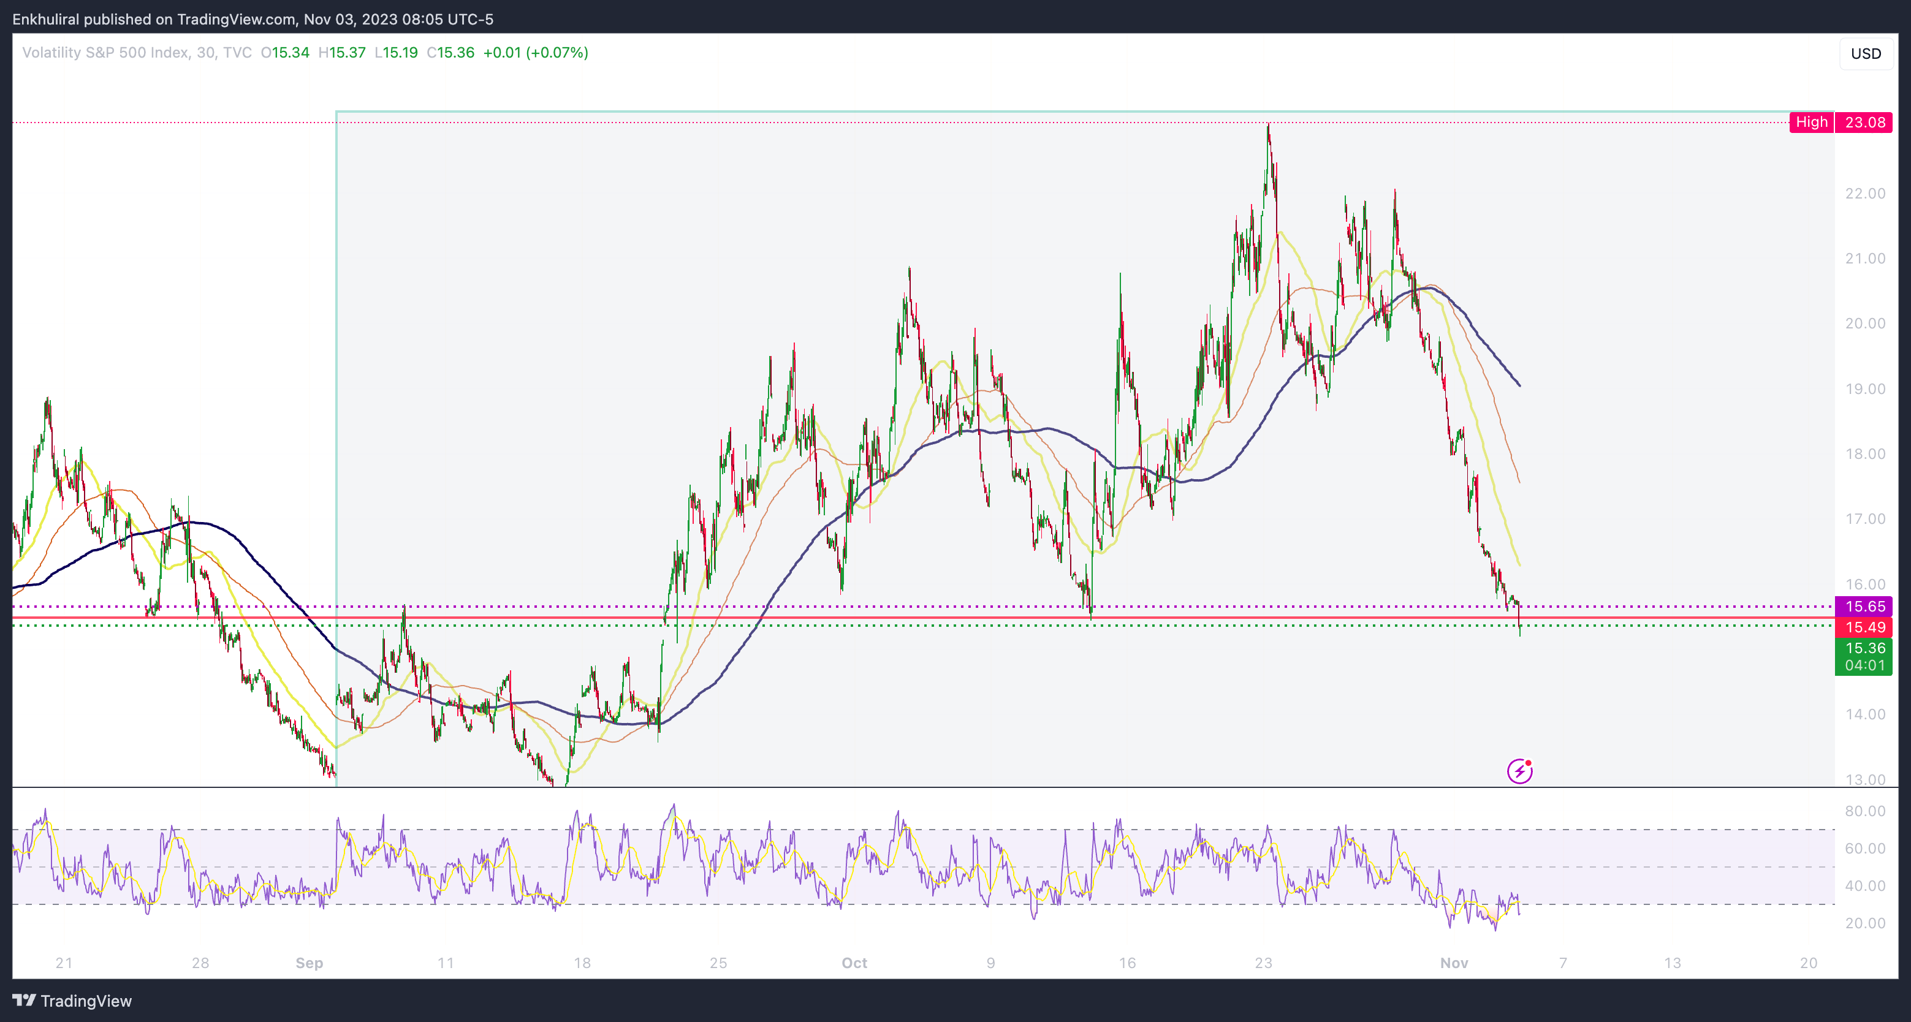This screenshot has height=1022, width=1911.
Task: Click the Sep label on time axis
Action: point(310,963)
